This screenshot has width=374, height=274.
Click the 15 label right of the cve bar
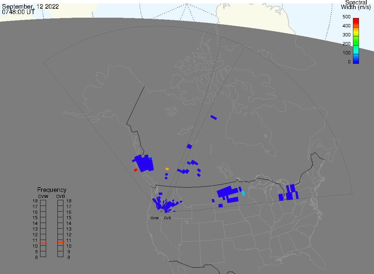pos(69,218)
